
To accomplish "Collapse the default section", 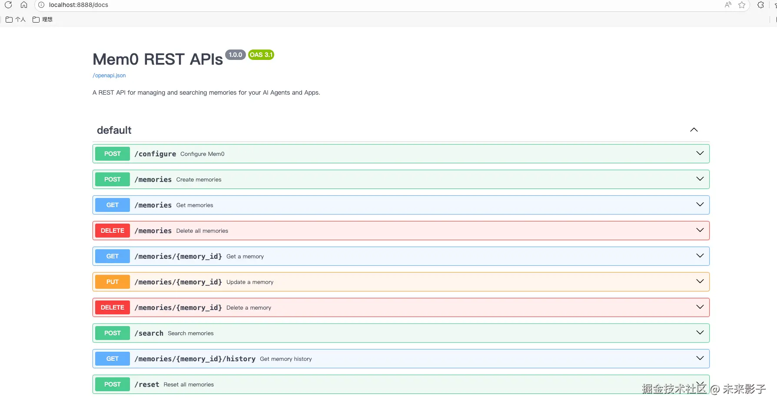I will tap(694, 130).
